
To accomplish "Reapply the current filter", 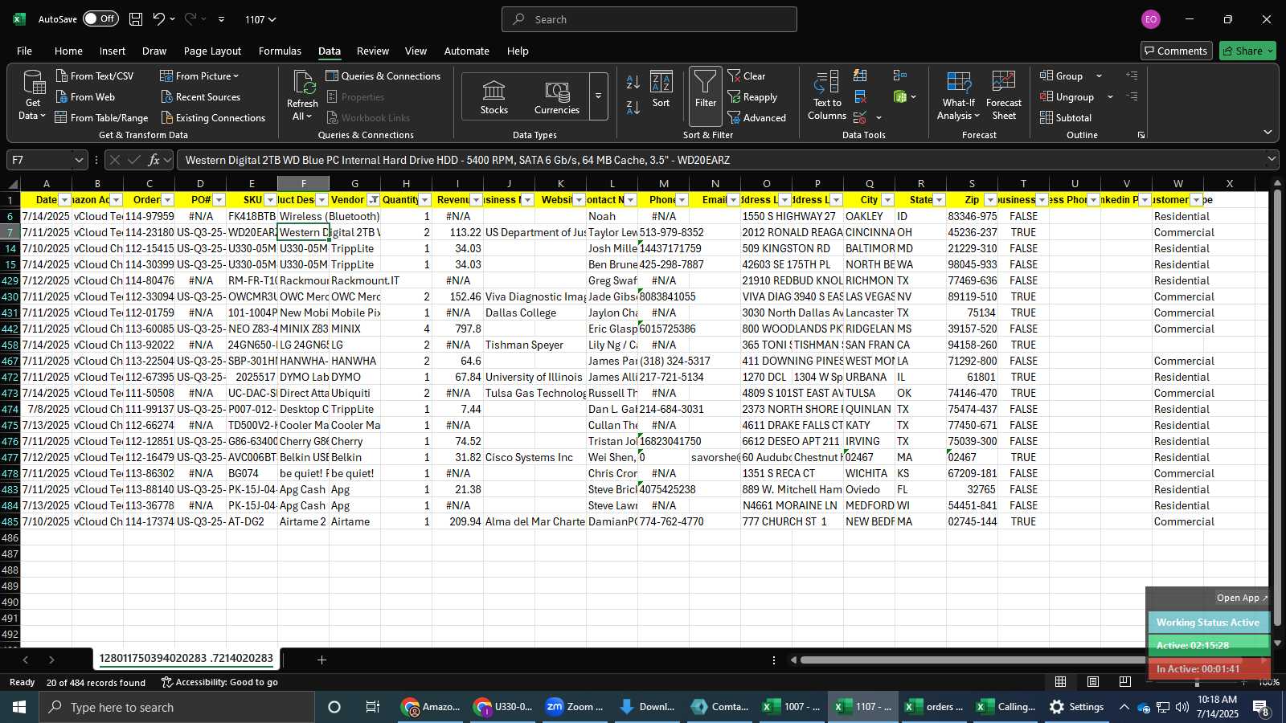I will (x=752, y=96).
